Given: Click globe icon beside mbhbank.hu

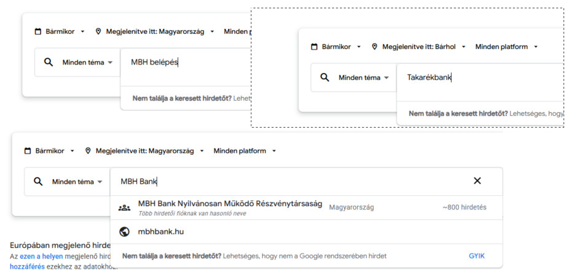Looking at the screenshot, I should point(124,232).
